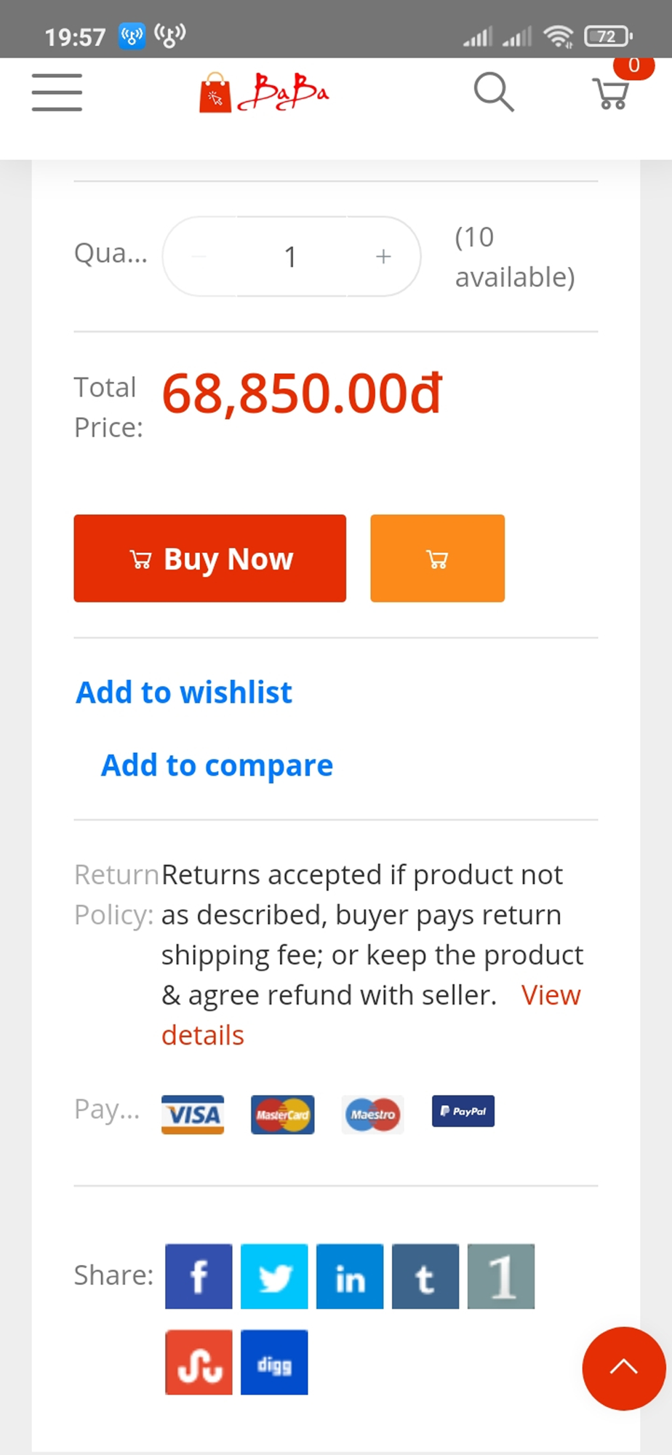Open the hamburger menu
This screenshot has width=672, height=1455.
pyautogui.click(x=57, y=92)
